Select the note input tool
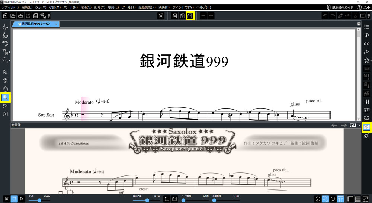Viewport: 372px width, 203px height. [x=5, y=27]
